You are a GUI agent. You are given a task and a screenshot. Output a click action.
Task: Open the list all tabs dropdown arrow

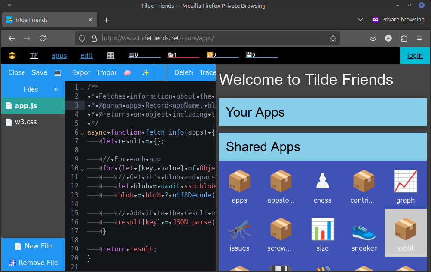(360, 20)
